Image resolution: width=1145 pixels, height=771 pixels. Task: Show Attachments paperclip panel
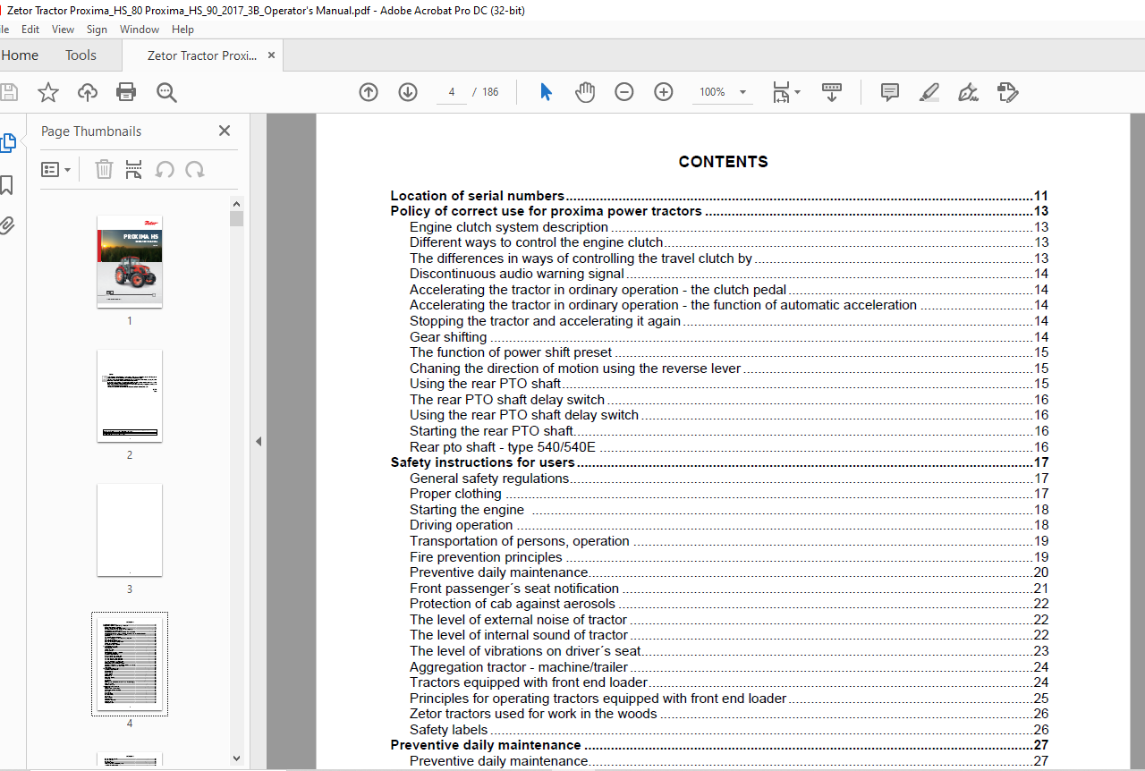pos(7,225)
